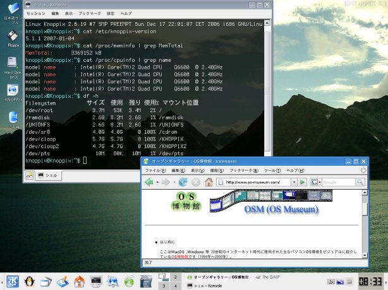
Task: Open Iceweasel 履歴(S) menu
Action: click(217, 171)
